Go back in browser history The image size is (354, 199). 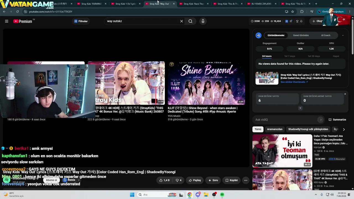click(4, 12)
